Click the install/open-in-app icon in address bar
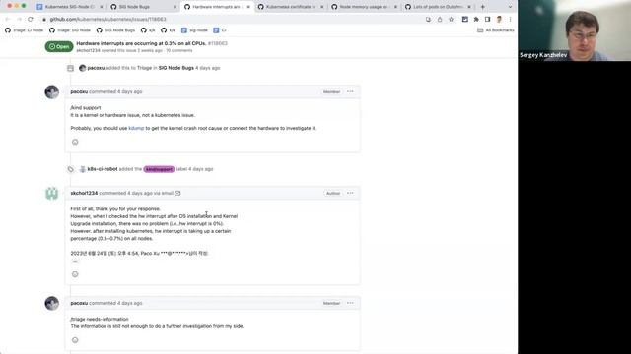This screenshot has height=354, width=631. coord(428,19)
